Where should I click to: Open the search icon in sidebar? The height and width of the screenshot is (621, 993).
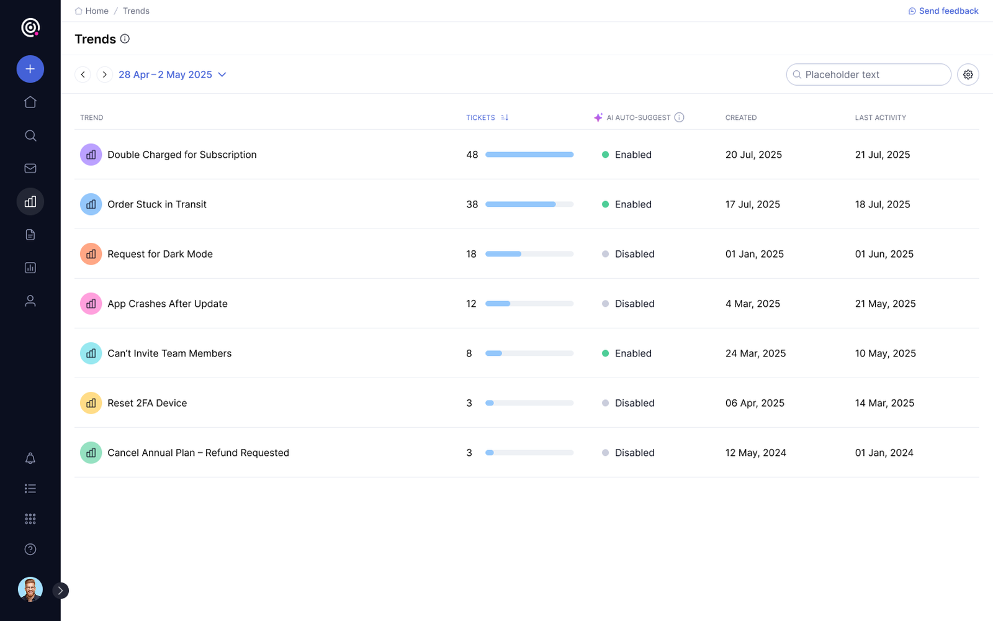point(30,135)
